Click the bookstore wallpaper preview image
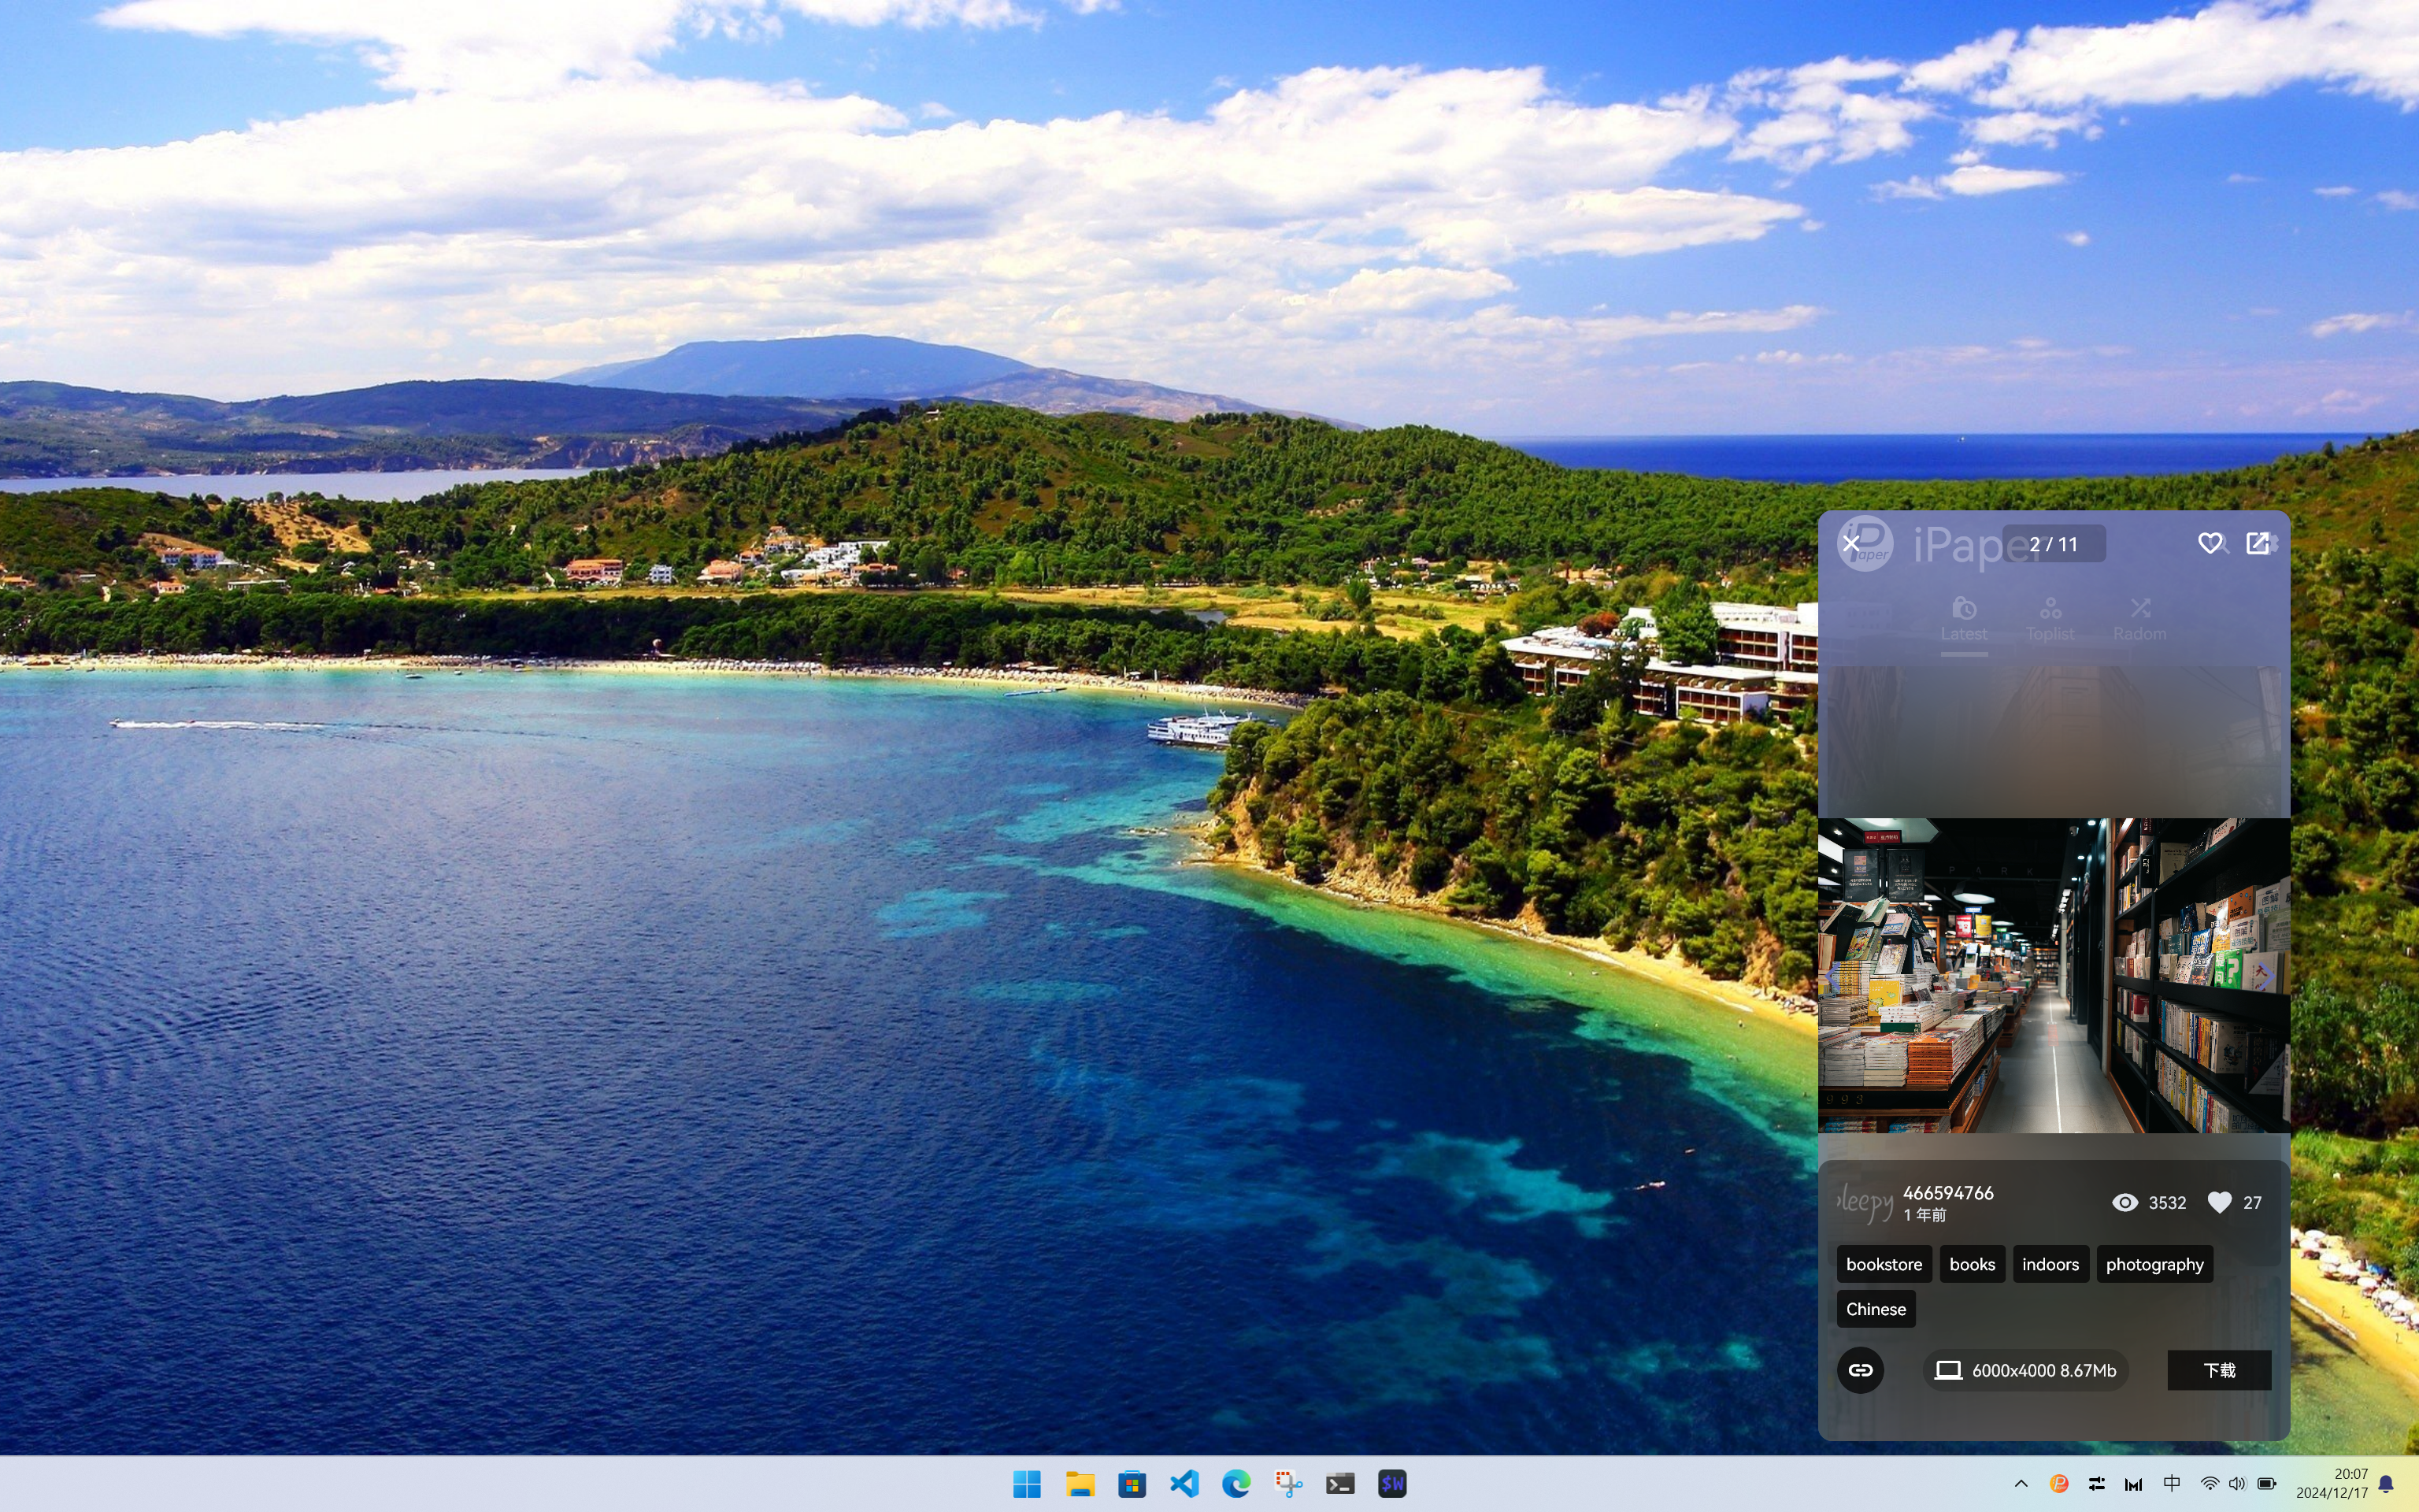The height and width of the screenshot is (1512, 2419). click(2053, 975)
